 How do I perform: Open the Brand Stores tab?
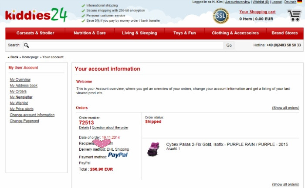point(285,33)
